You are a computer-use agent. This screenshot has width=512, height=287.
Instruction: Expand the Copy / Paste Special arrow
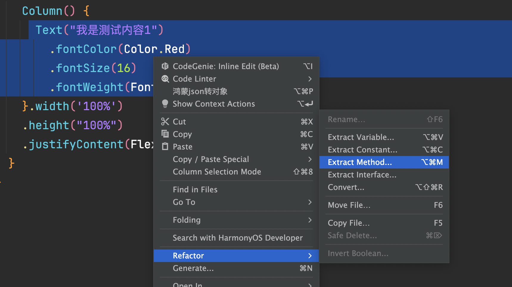(x=310, y=159)
